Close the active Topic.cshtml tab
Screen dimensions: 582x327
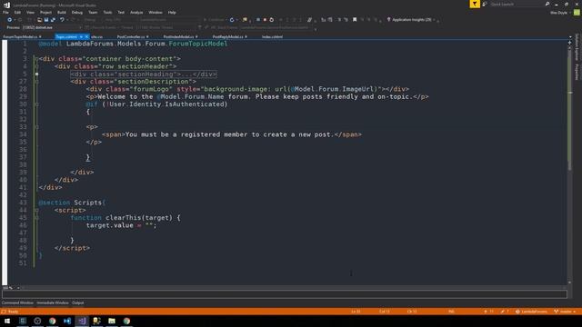pyautogui.click(x=86, y=36)
